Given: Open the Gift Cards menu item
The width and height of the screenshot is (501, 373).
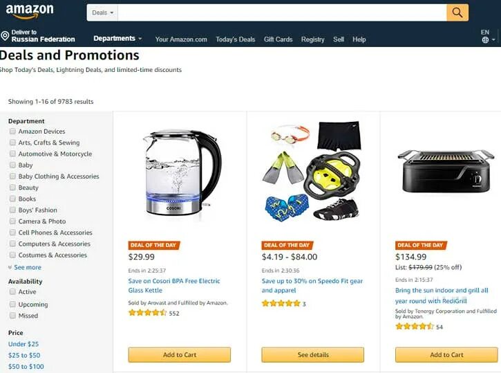Looking at the screenshot, I should coord(278,39).
